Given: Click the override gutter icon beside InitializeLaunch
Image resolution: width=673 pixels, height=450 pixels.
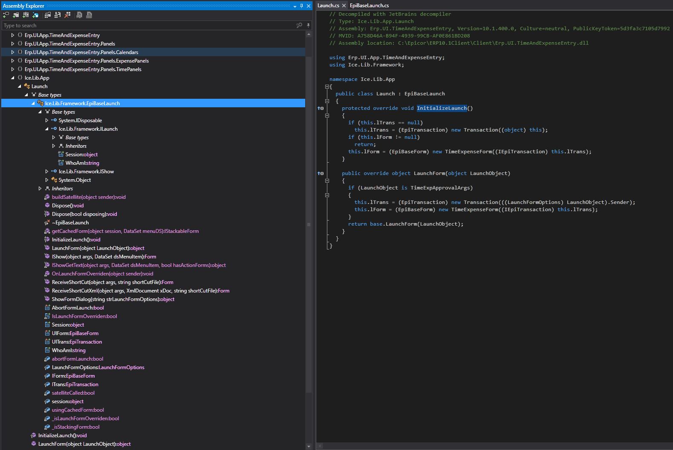Looking at the screenshot, I should point(321,108).
